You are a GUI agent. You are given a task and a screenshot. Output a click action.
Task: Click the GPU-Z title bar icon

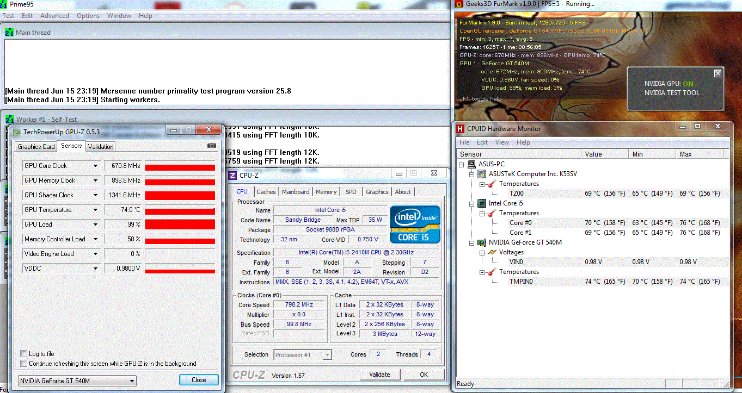tap(17, 132)
